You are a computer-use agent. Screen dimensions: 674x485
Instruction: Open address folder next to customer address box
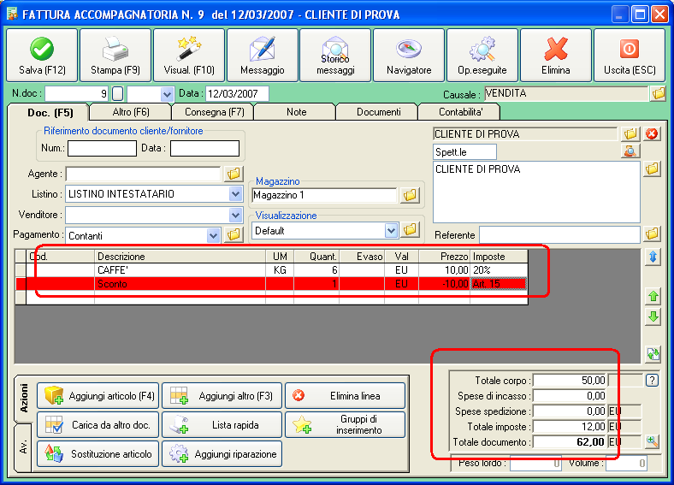coord(652,169)
